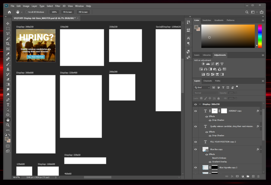Image resolution: width=271 pixels, height=185 pixels.
Task: Select the Zoom tool
Action: click(8, 125)
